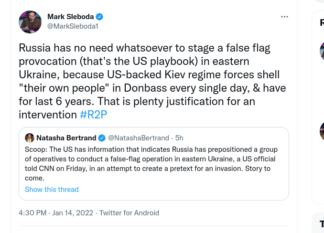Click the lower partial avatar in right sidebar
The height and width of the screenshot is (233, 324).
point(322,130)
